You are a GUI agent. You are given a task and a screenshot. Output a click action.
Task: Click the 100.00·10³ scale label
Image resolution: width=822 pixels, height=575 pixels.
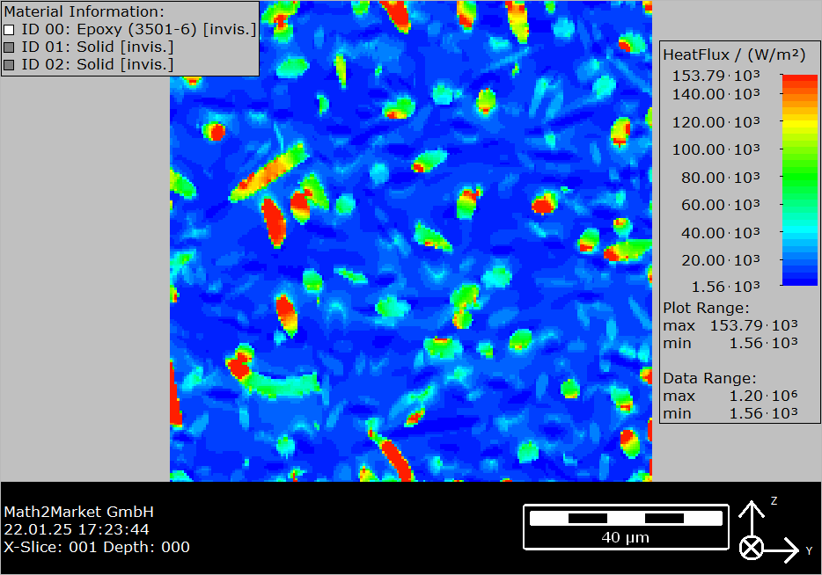[x=716, y=149]
